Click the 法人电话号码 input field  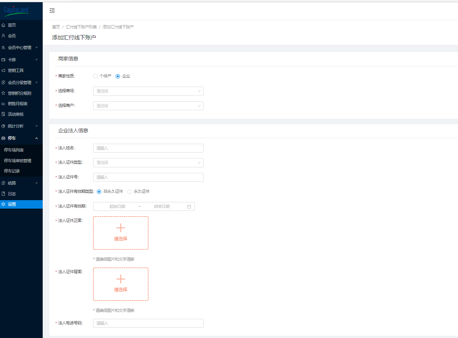(x=148, y=323)
